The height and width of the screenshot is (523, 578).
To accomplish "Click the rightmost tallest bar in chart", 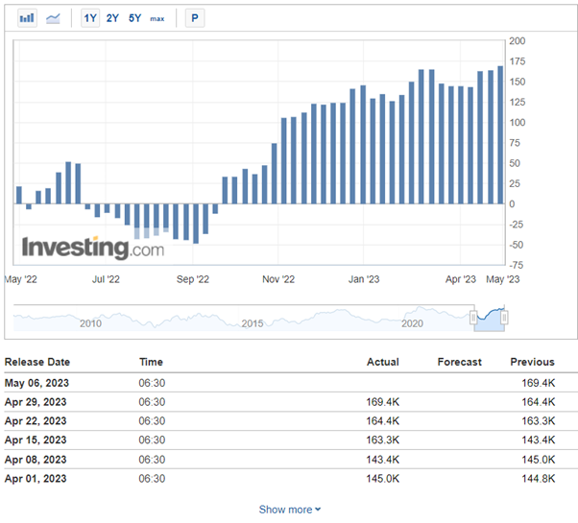I will pyautogui.click(x=499, y=134).
